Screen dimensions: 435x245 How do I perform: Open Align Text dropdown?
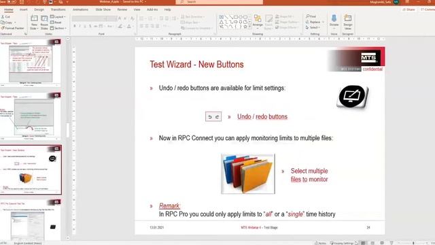[x=190, y=22]
